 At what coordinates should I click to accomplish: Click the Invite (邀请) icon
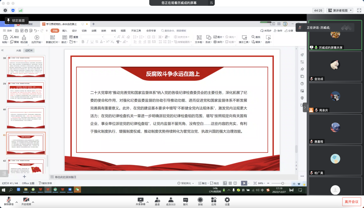pyautogui.click(x=157, y=200)
